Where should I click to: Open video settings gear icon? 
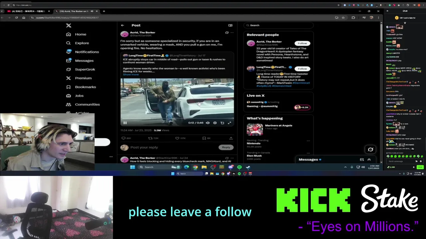coord(215,123)
